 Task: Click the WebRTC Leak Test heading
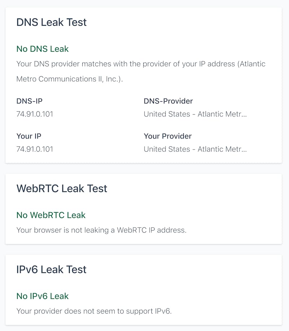tap(62, 189)
